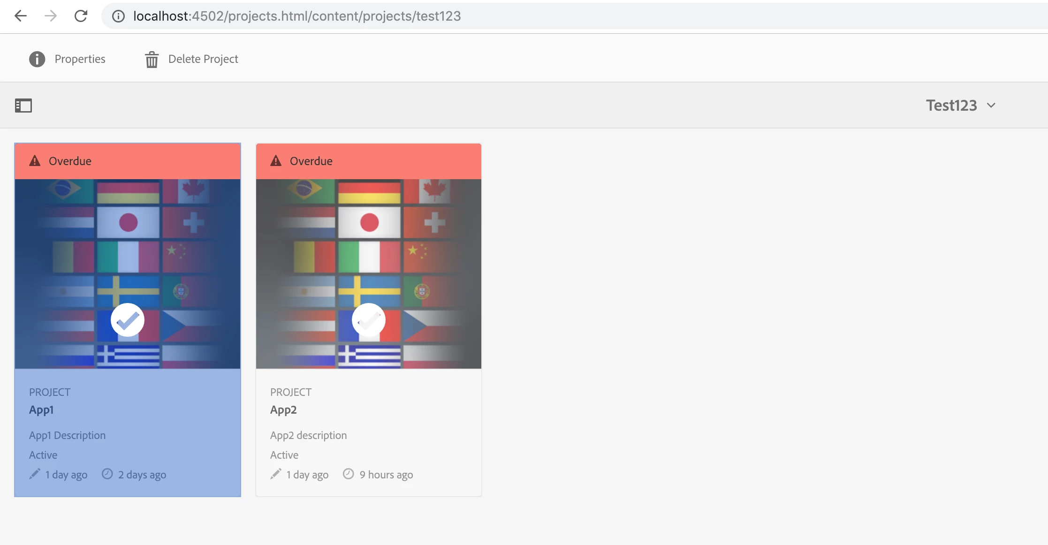The image size is (1048, 545).
Task: Open the App1 project title link
Action: click(x=41, y=410)
